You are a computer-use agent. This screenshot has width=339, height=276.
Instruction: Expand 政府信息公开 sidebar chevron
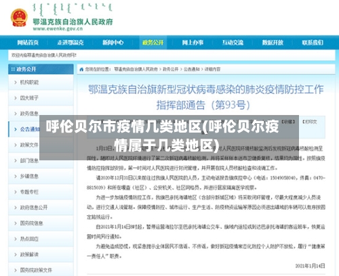16,208
